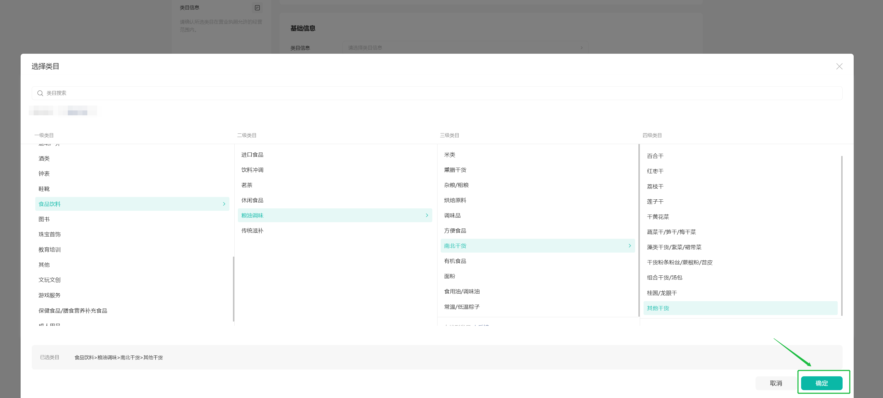
Task: Expand chevron on 南北干货 row
Action: (x=629, y=246)
